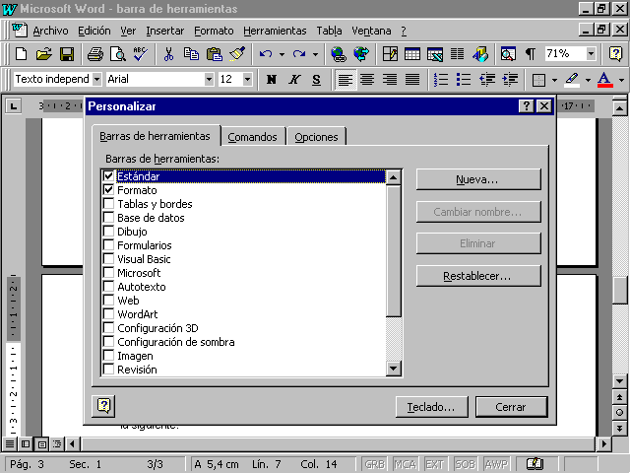Uncheck the Formato toolbar checkbox

pos(108,189)
